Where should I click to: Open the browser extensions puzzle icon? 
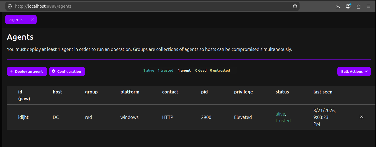click(358, 6)
